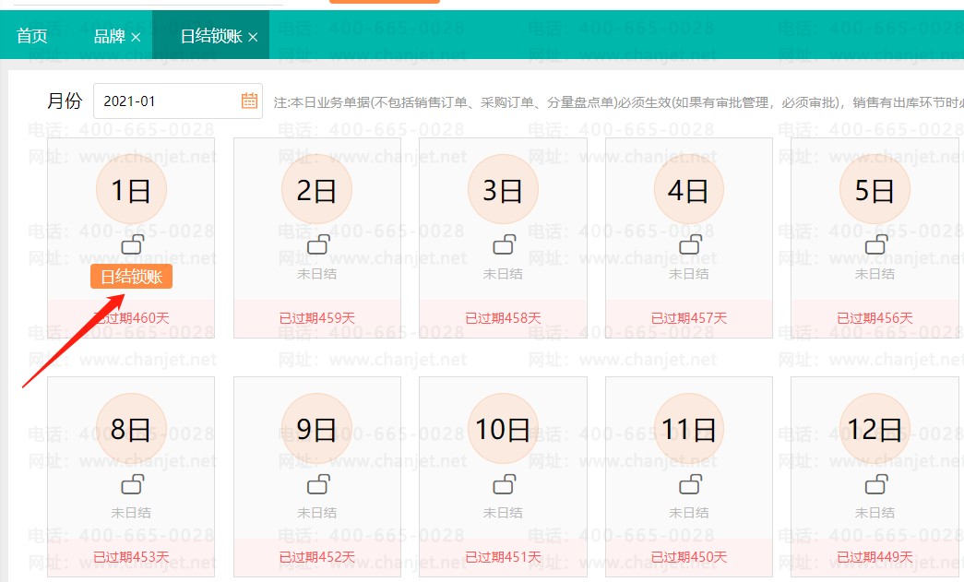Click the 月份 label

(65, 101)
